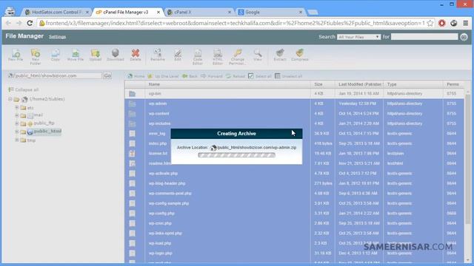Select the wp-admin folder row
The width and height of the screenshot is (474, 266).
click(294, 103)
